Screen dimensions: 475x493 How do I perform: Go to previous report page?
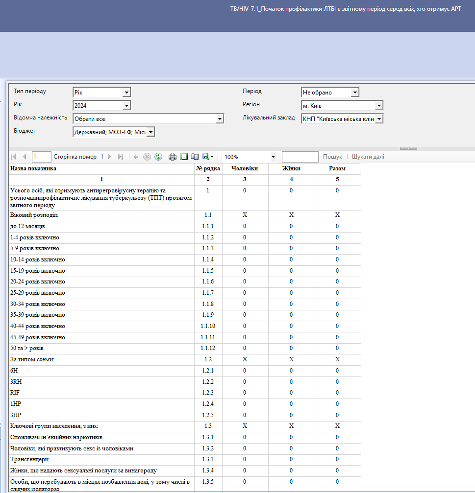(x=25, y=157)
